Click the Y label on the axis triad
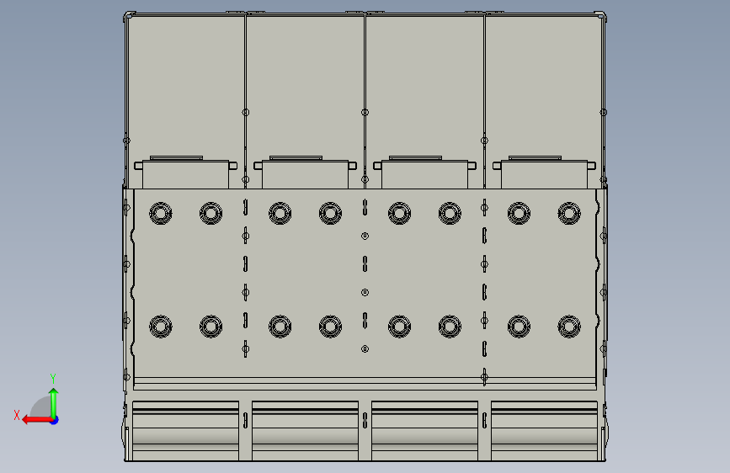Viewport: 730px width, 473px height. coord(53,379)
